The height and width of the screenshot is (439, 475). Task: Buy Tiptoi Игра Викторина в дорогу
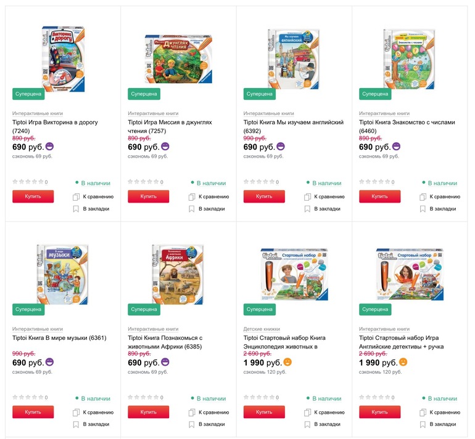click(x=33, y=196)
